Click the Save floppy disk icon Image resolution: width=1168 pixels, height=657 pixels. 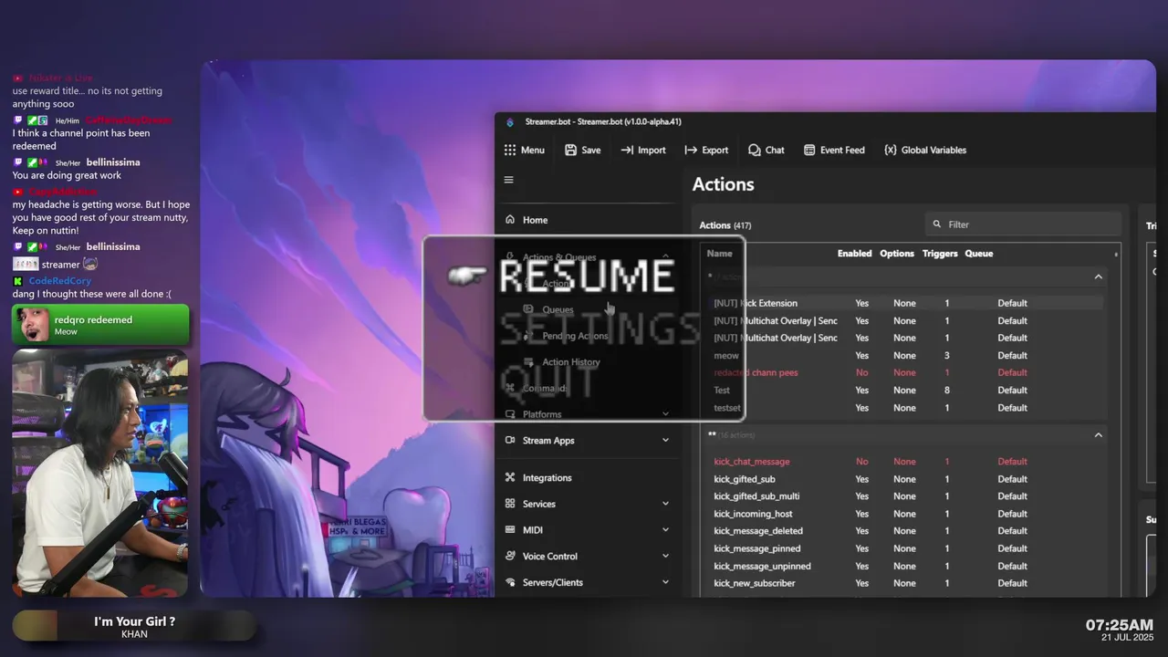(570, 150)
